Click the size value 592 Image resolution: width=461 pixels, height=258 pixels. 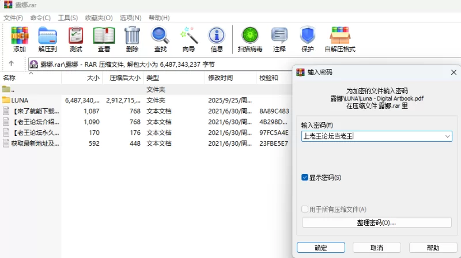[x=94, y=143]
